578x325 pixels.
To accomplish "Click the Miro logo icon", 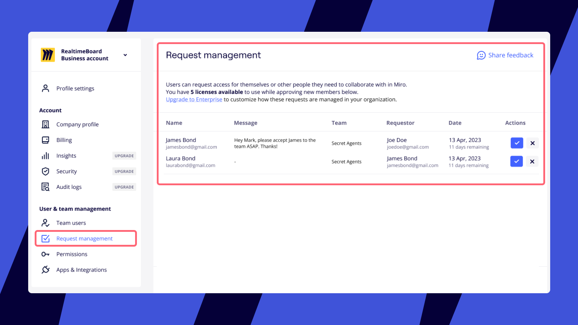I will tap(48, 55).
